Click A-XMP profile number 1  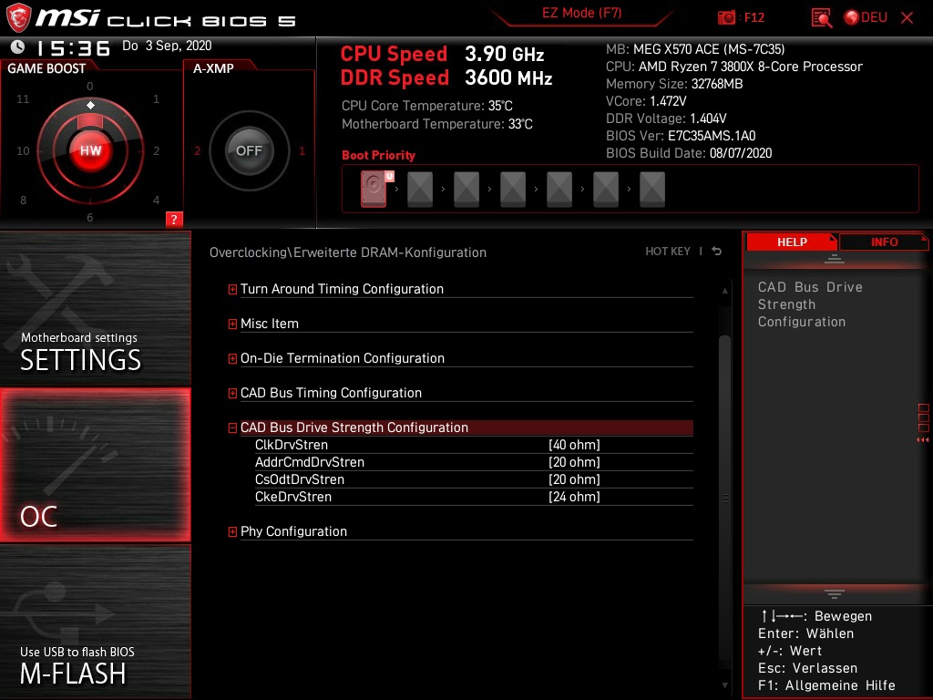[x=302, y=150]
